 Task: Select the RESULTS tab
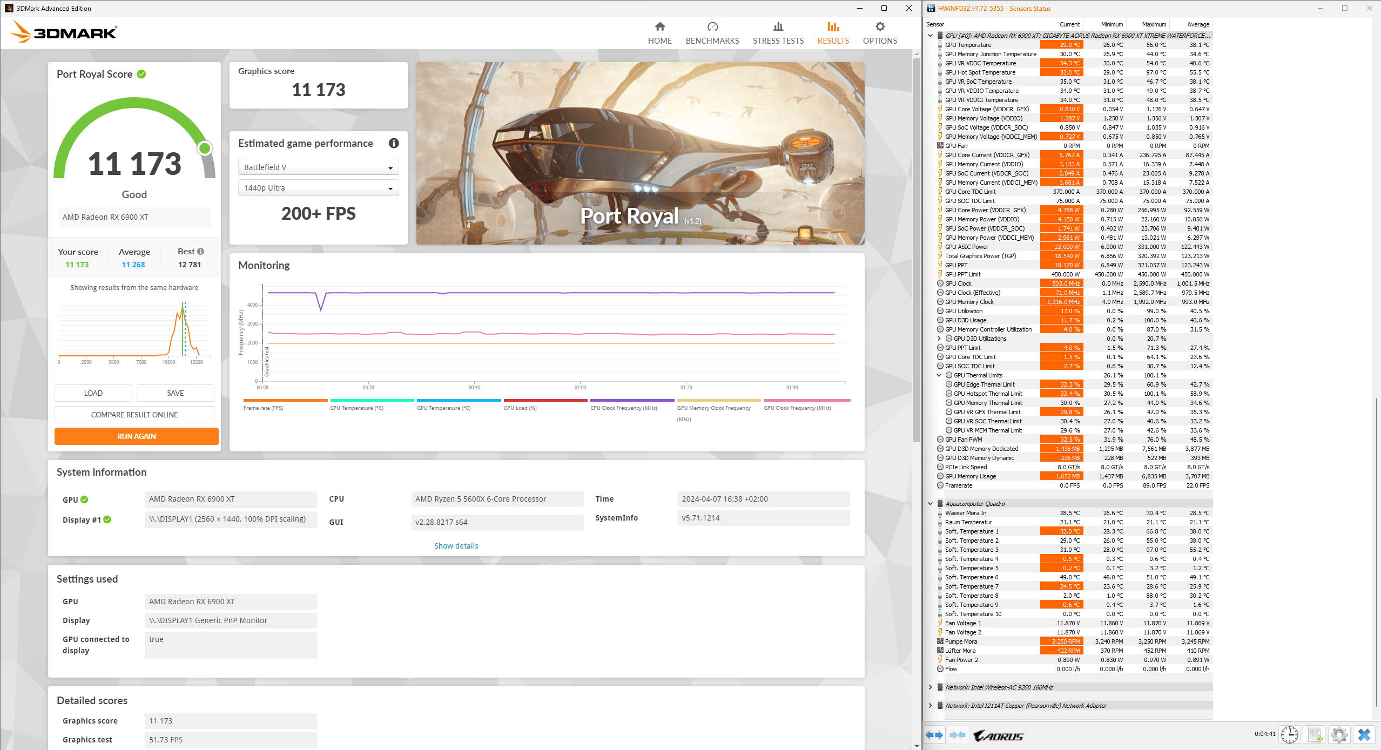pos(833,33)
